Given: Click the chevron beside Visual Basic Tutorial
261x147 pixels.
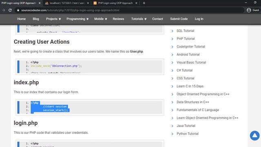Looking at the screenshot, I should [x=172, y=62].
